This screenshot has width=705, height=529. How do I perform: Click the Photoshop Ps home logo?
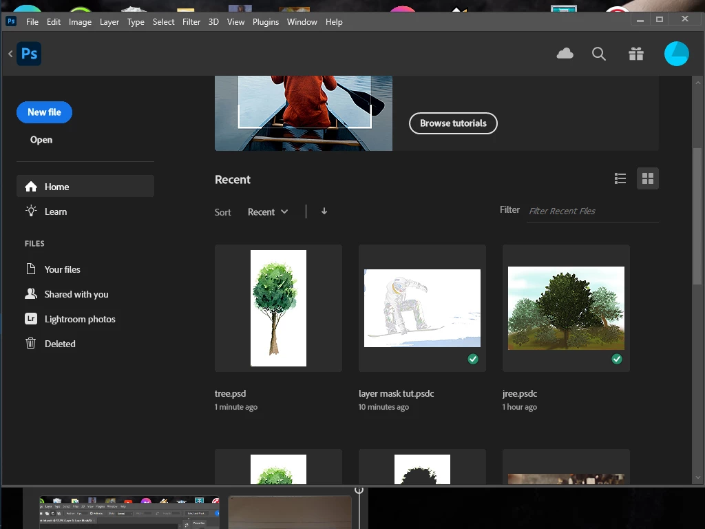29,54
